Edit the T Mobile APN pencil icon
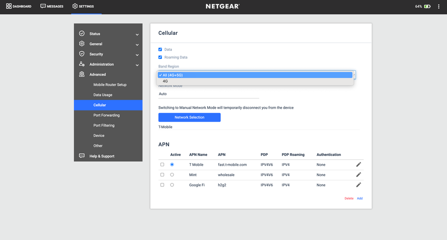447x240 pixels. tap(358, 164)
